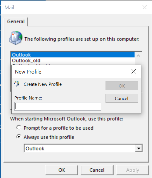This screenshot has width=152, height=178.
Task: Click the Profile Name text field
Action: (x=58, y=107)
